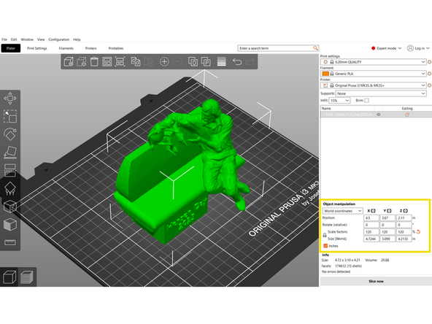Select the Multimaterial painting cube tool
432x324 pixels.
point(10,225)
